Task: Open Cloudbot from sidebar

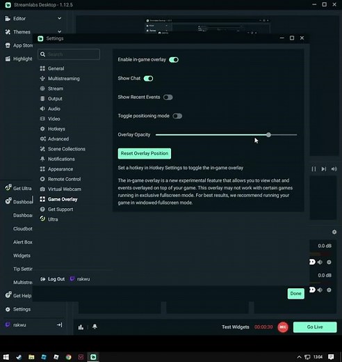Action: 23,229
